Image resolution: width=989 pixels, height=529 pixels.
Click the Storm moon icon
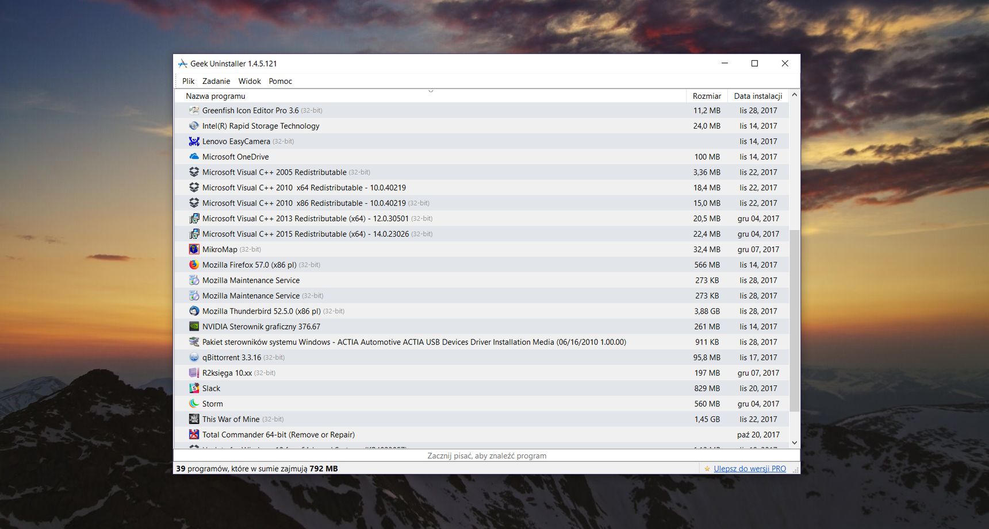pos(194,404)
